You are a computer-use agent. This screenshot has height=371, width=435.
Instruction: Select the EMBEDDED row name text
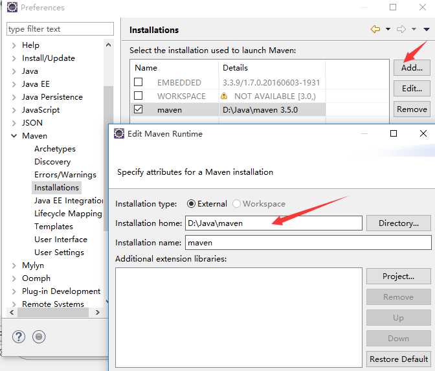(179, 83)
